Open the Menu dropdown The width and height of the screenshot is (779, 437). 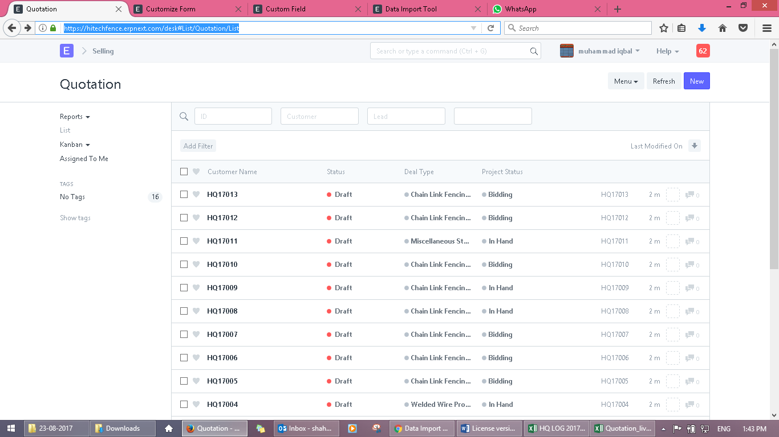point(626,81)
